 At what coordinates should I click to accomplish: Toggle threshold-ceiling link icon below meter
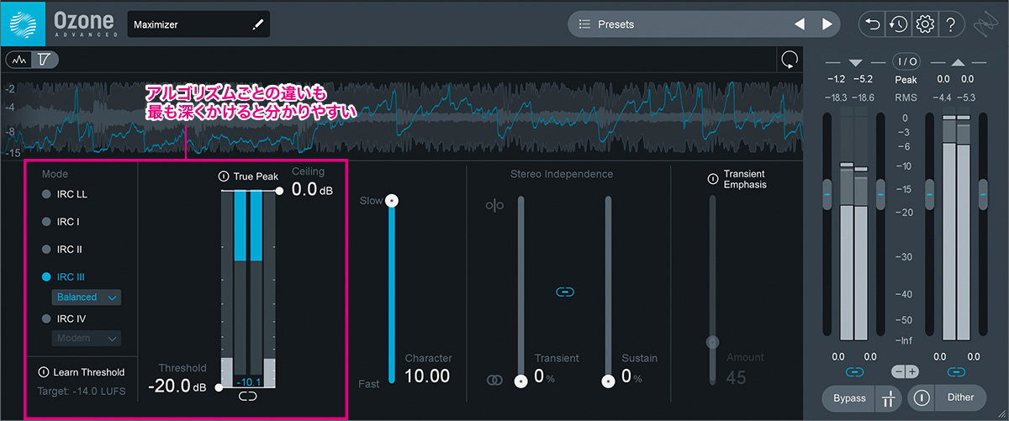coord(249,396)
